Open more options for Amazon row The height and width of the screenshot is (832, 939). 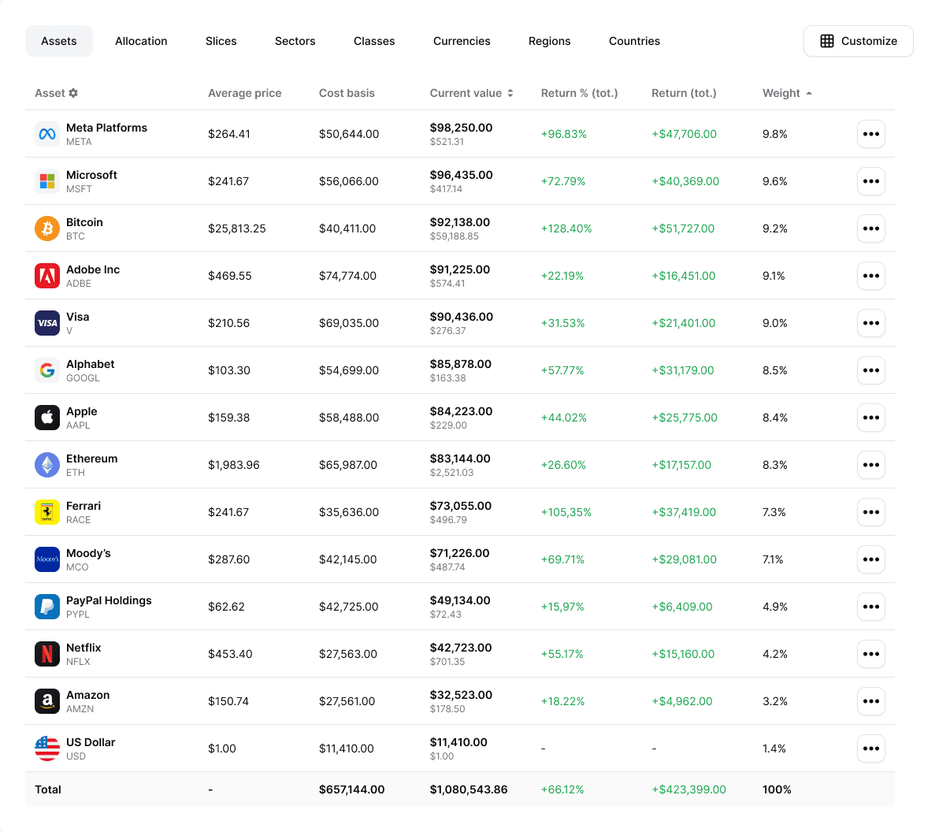point(871,702)
